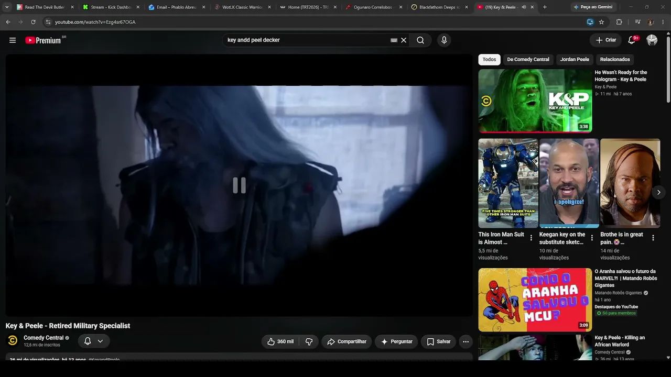Select the De Comedy Central filter chip
Viewport: 671px width, 377px height.
point(528,59)
